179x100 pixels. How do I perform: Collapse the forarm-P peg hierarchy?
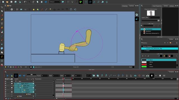(20, 88)
